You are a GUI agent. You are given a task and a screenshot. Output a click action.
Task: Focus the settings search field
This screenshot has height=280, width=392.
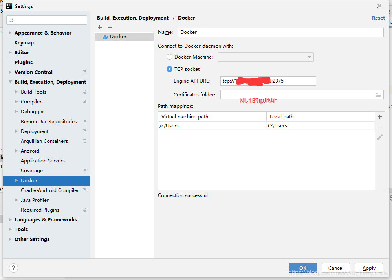click(x=47, y=20)
